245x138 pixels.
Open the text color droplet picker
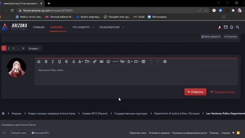pyautogui.click(x=74, y=62)
